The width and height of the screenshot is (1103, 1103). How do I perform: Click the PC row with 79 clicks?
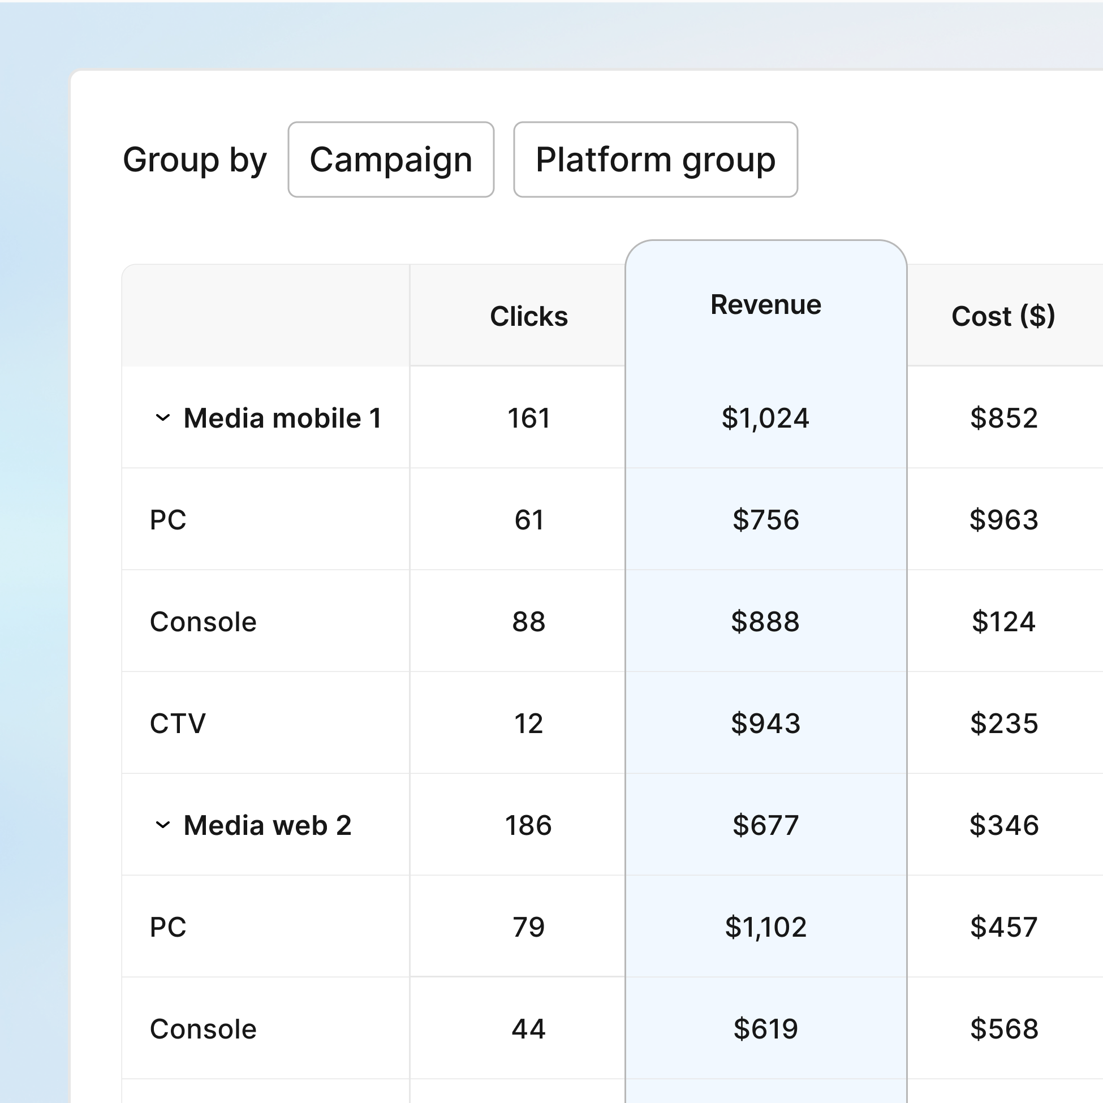click(x=169, y=927)
